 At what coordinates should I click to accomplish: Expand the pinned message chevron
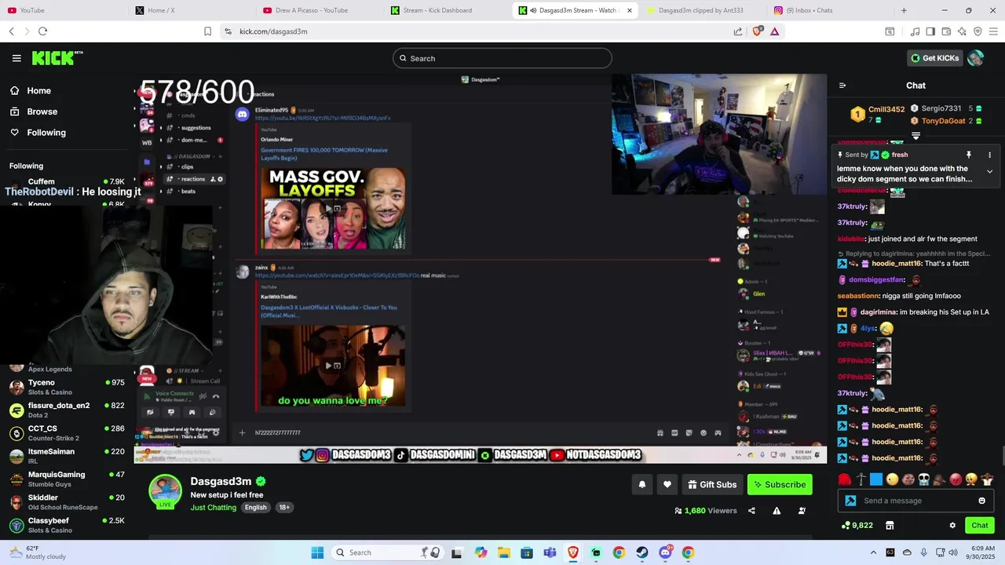coord(989,171)
